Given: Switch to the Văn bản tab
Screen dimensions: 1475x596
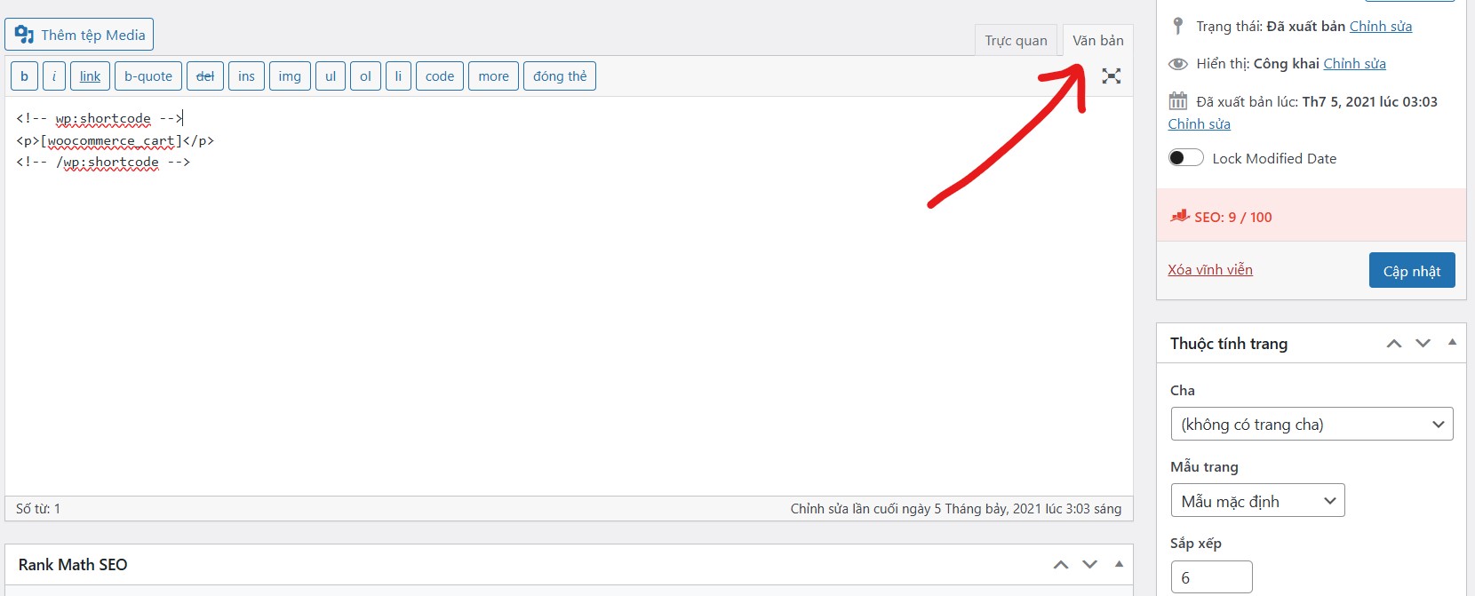Looking at the screenshot, I should (x=1097, y=40).
